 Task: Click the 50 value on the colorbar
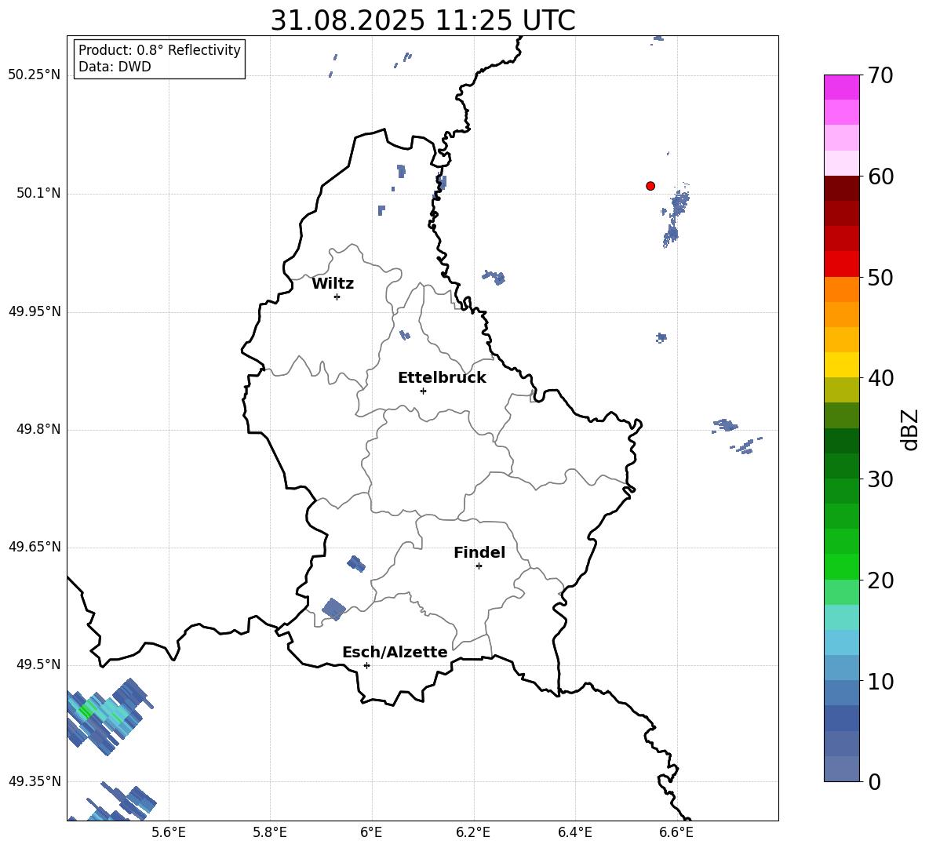tap(880, 277)
